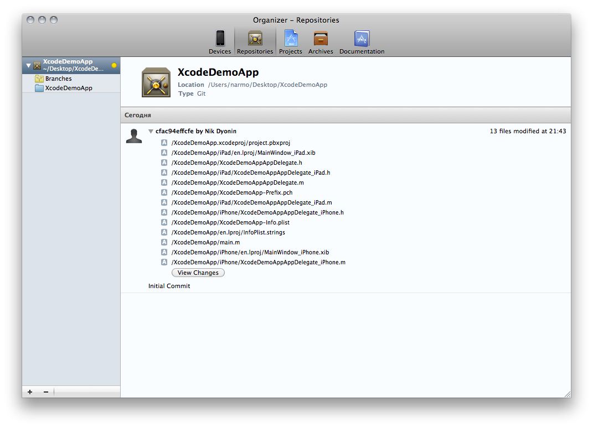Collapse commit cfac94effcfe file list
The image size is (593, 428).
tap(151, 132)
